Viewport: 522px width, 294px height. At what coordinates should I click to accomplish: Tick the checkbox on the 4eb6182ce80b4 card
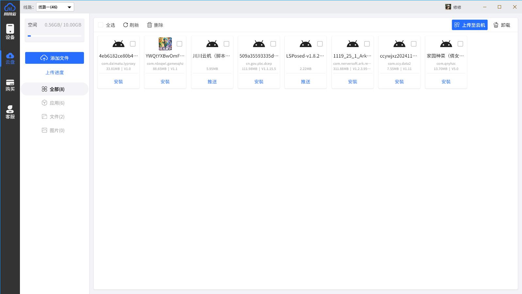133,44
